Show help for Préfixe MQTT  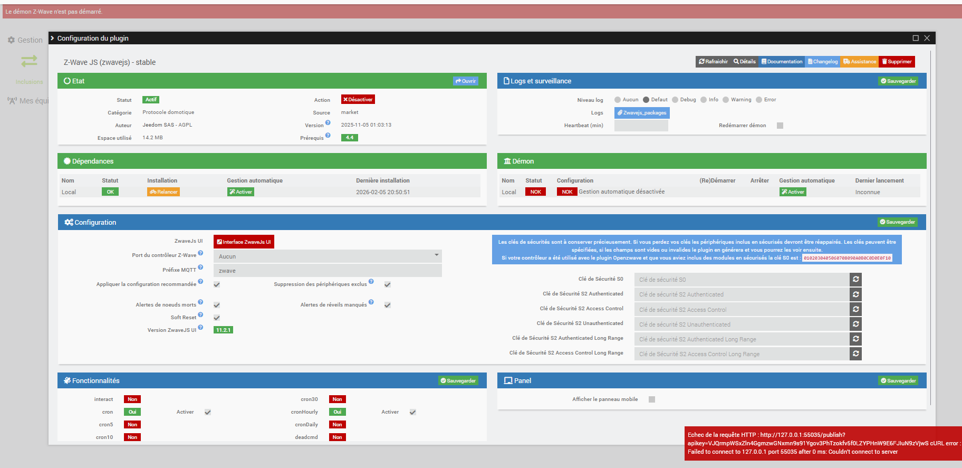(x=200, y=268)
